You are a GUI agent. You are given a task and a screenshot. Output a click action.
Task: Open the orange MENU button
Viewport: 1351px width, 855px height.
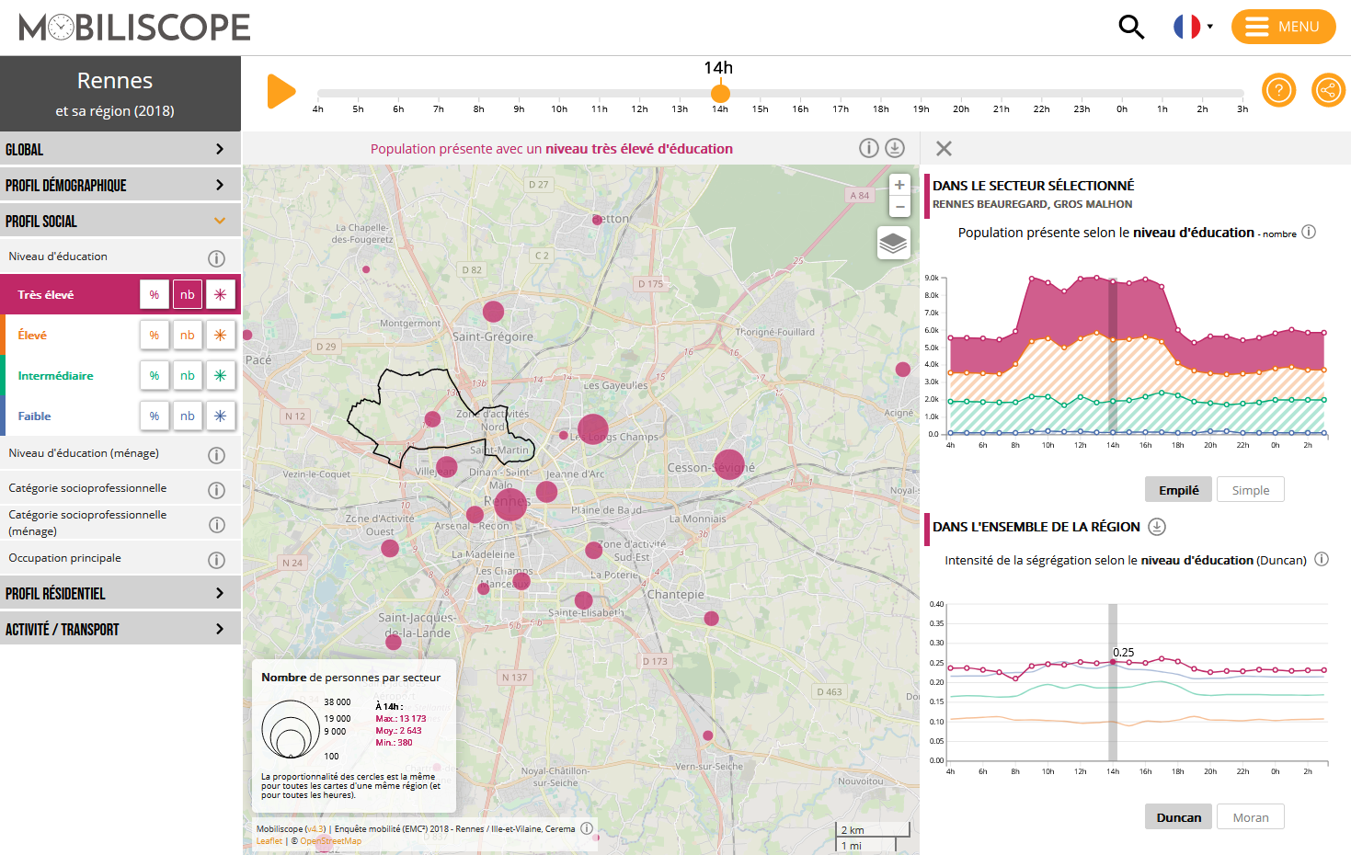[1283, 27]
